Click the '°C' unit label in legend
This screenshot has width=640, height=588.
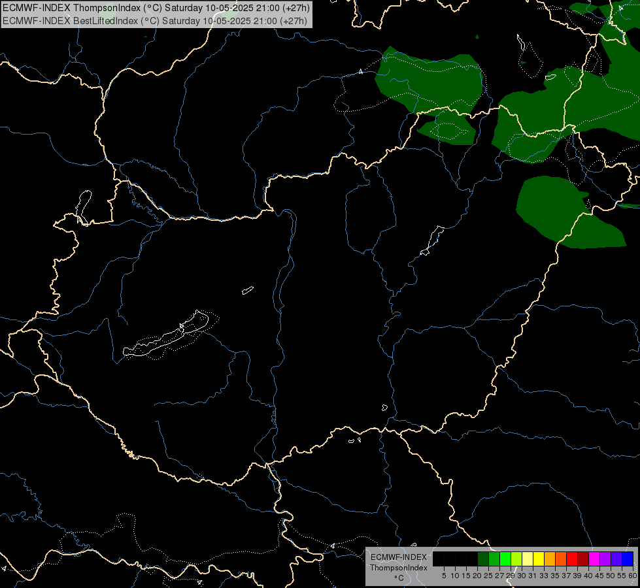click(x=399, y=578)
